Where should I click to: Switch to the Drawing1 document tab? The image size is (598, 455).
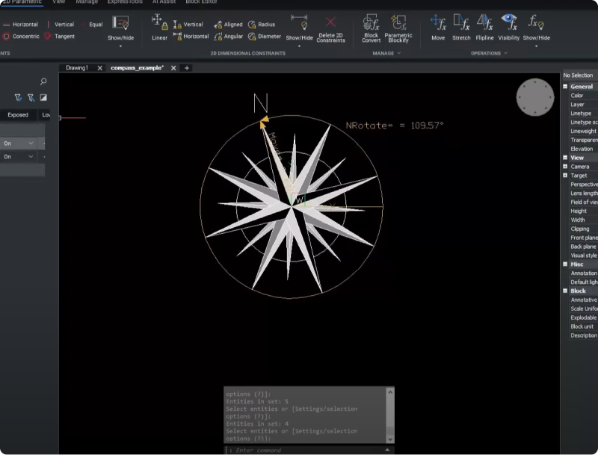coord(77,68)
